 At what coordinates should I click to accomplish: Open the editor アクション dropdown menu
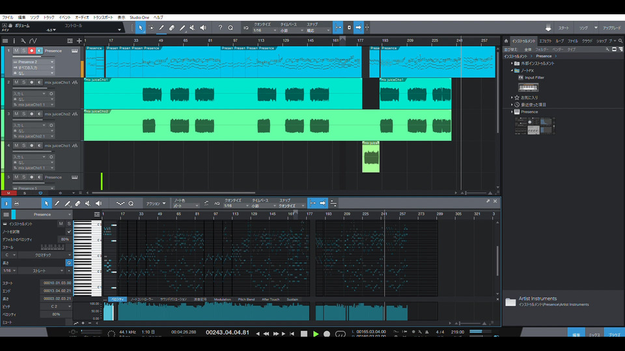click(155, 203)
